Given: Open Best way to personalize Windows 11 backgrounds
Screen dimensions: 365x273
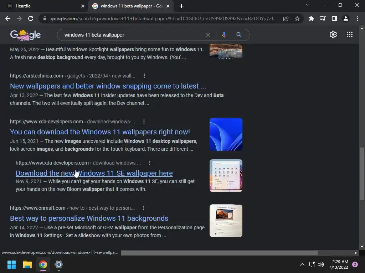Looking at the screenshot, I should coord(89,218).
